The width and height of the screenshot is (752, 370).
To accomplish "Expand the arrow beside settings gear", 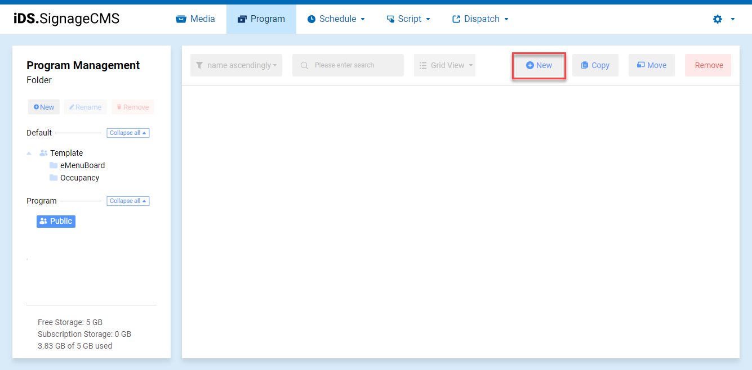I will [x=733, y=19].
